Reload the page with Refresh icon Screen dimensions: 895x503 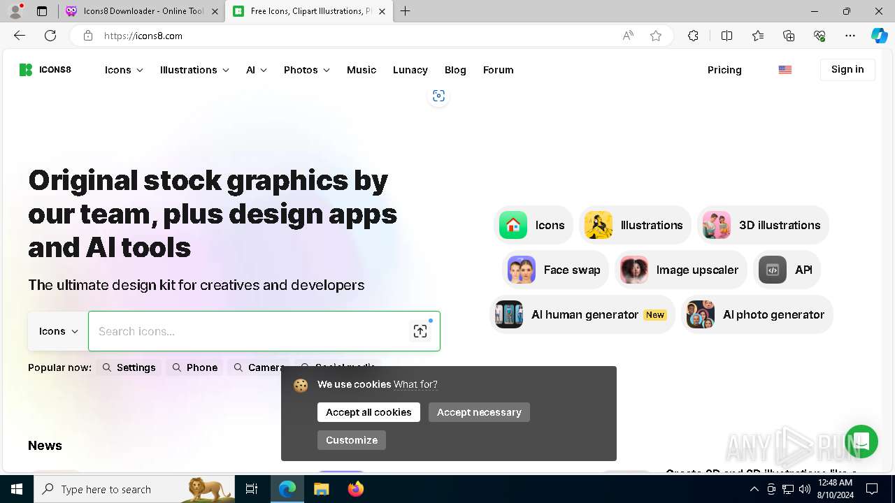tap(50, 36)
